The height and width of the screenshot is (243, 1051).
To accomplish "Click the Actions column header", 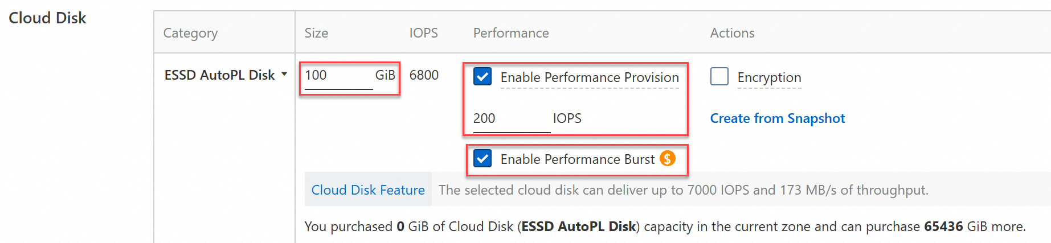I will [x=732, y=33].
